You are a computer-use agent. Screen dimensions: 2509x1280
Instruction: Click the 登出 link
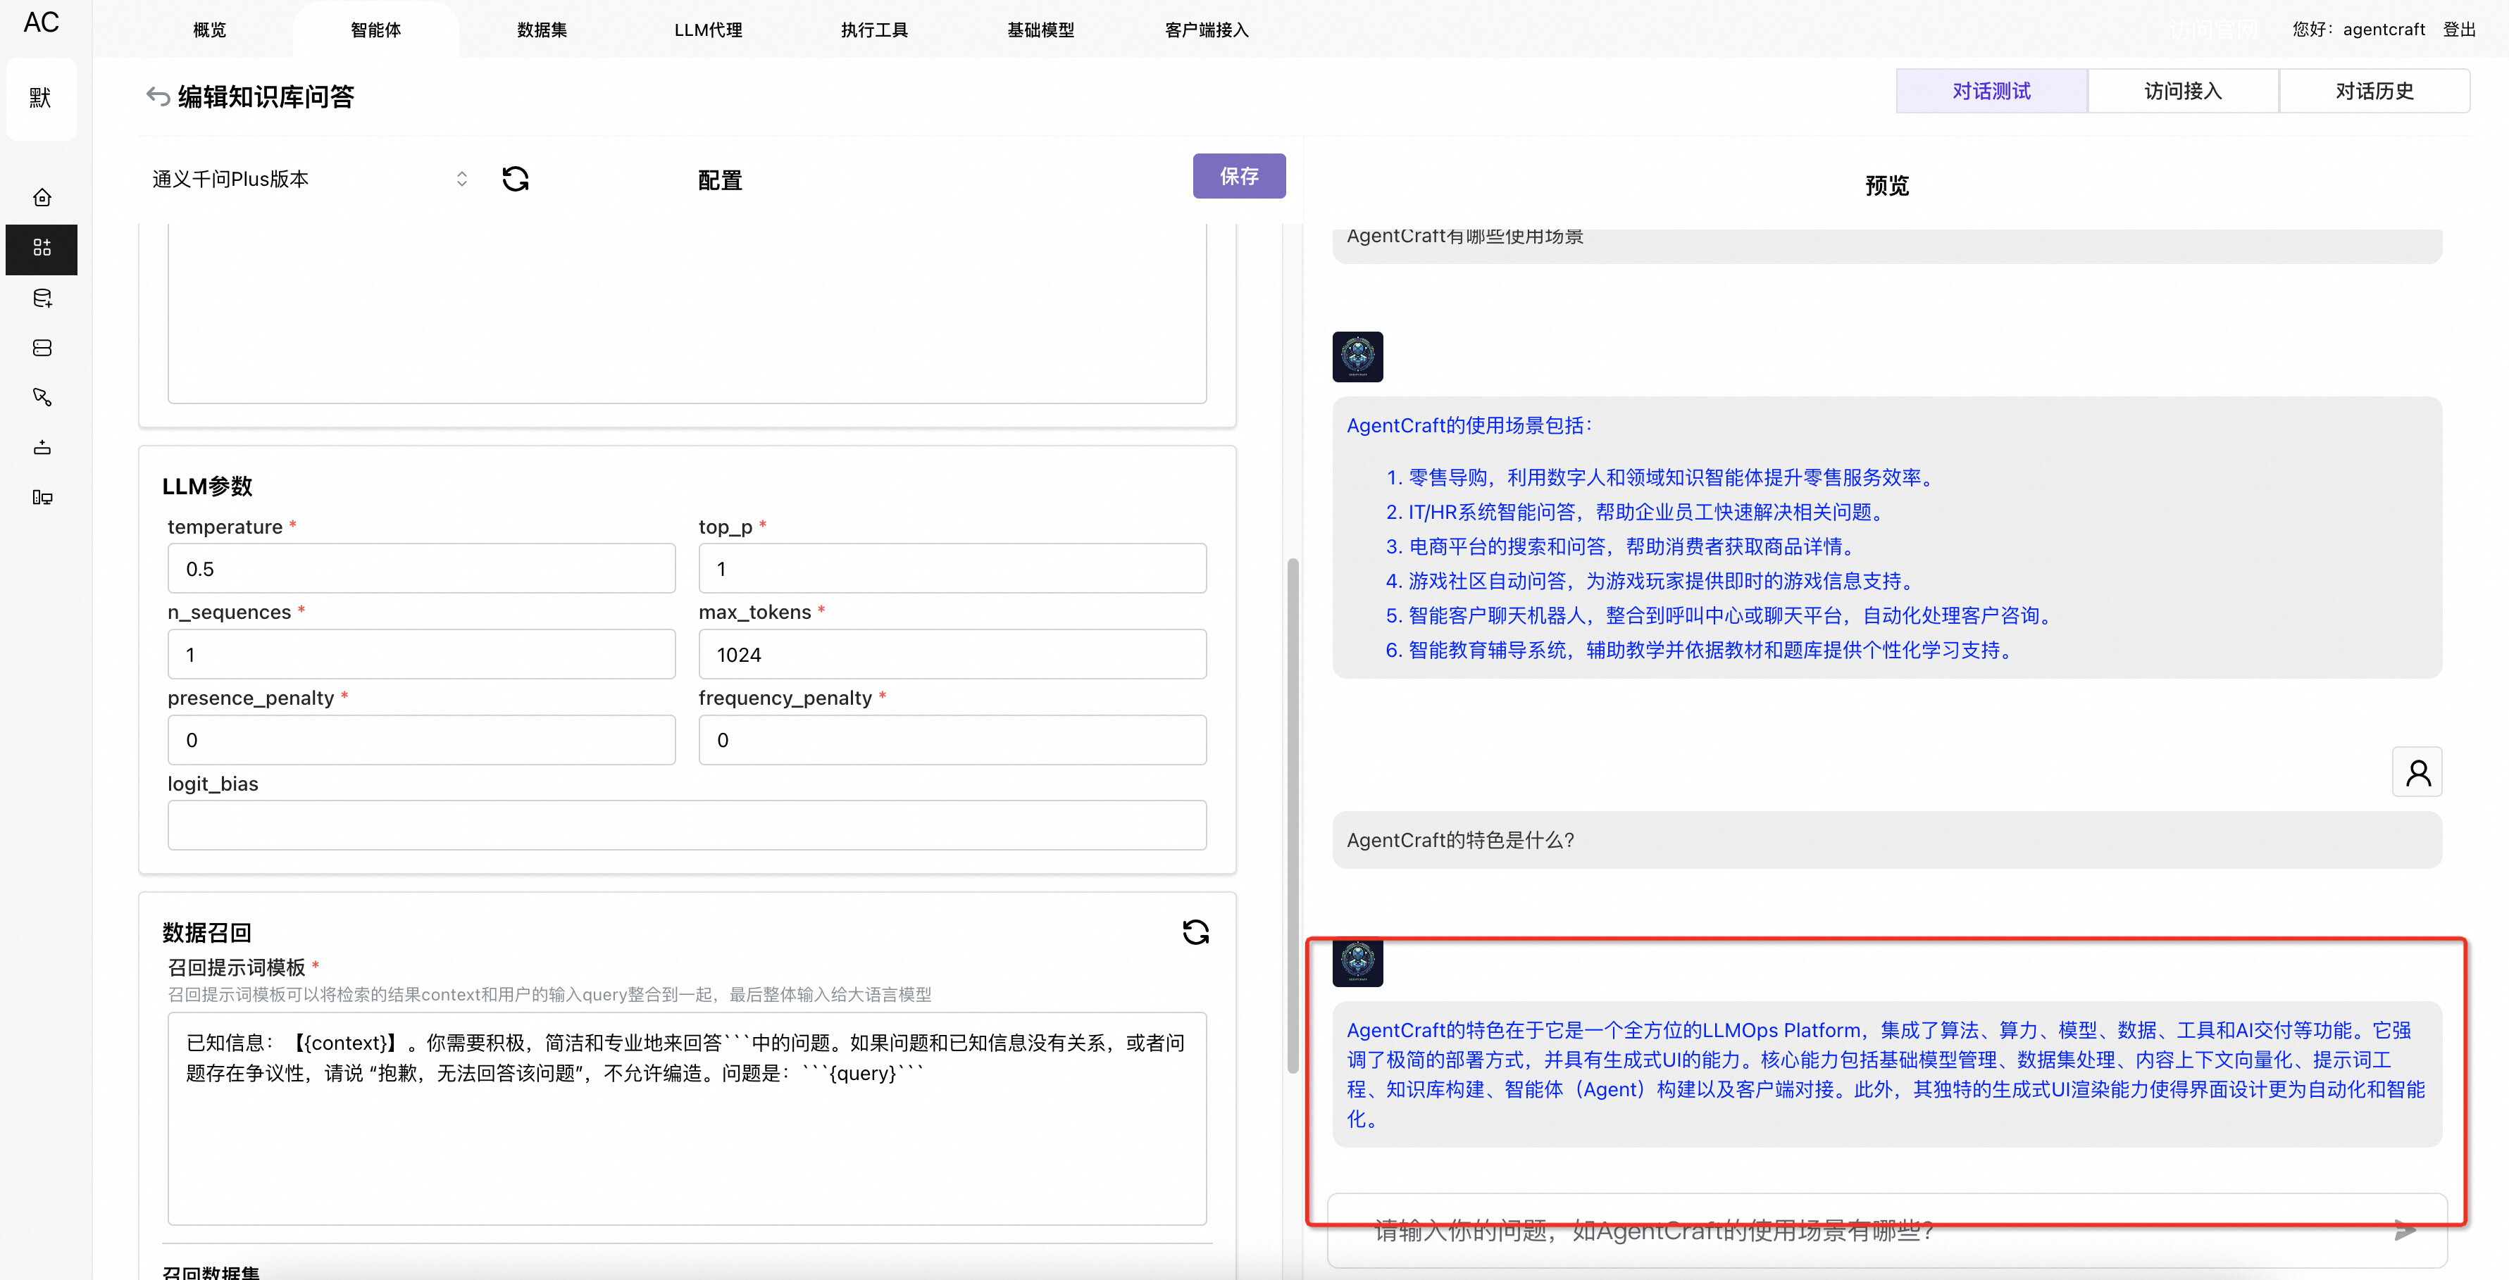click(2458, 29)
